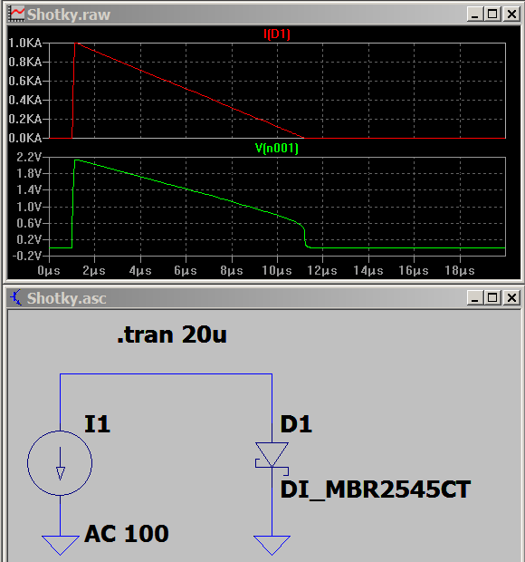Click the 10µs time axis label
This screenshot has height=562, width=525.
[277, 271]
